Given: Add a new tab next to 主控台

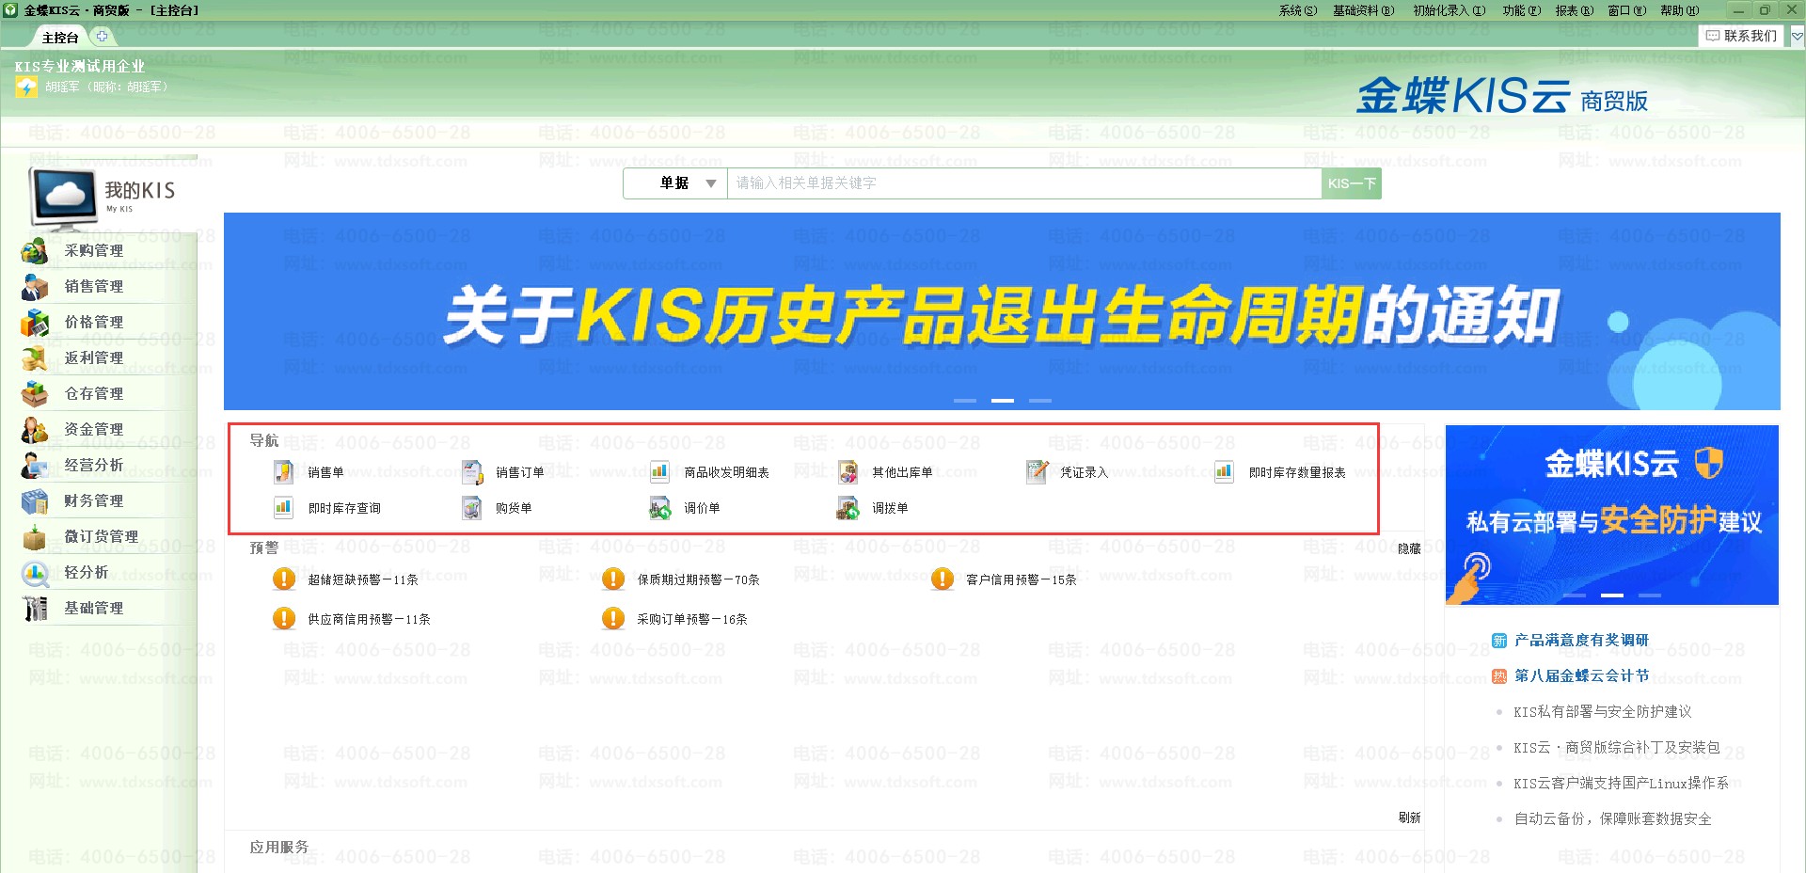Looking at the screenshot, I should coord(102,37).
